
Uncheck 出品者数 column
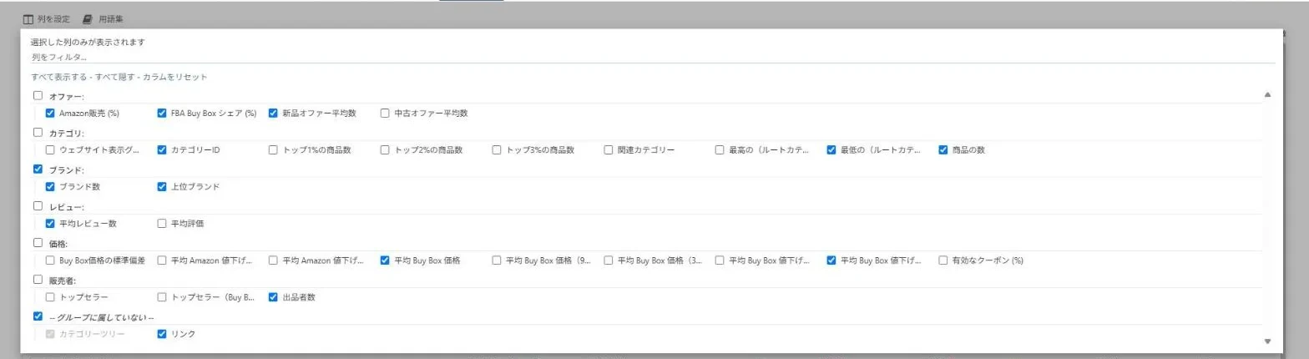tap(274, 296)
